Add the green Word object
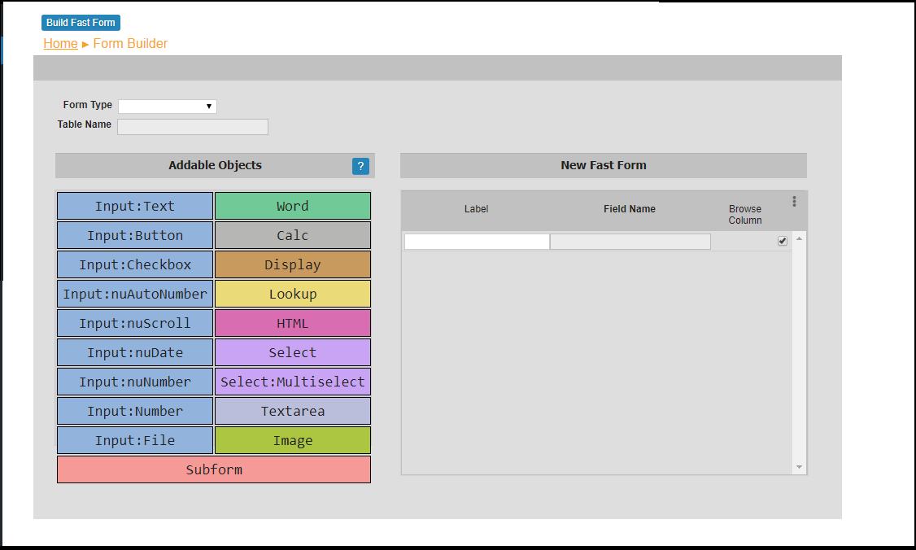Image resolution: width=916 pixels, height=550 pixels. click(x=293, y=206)
